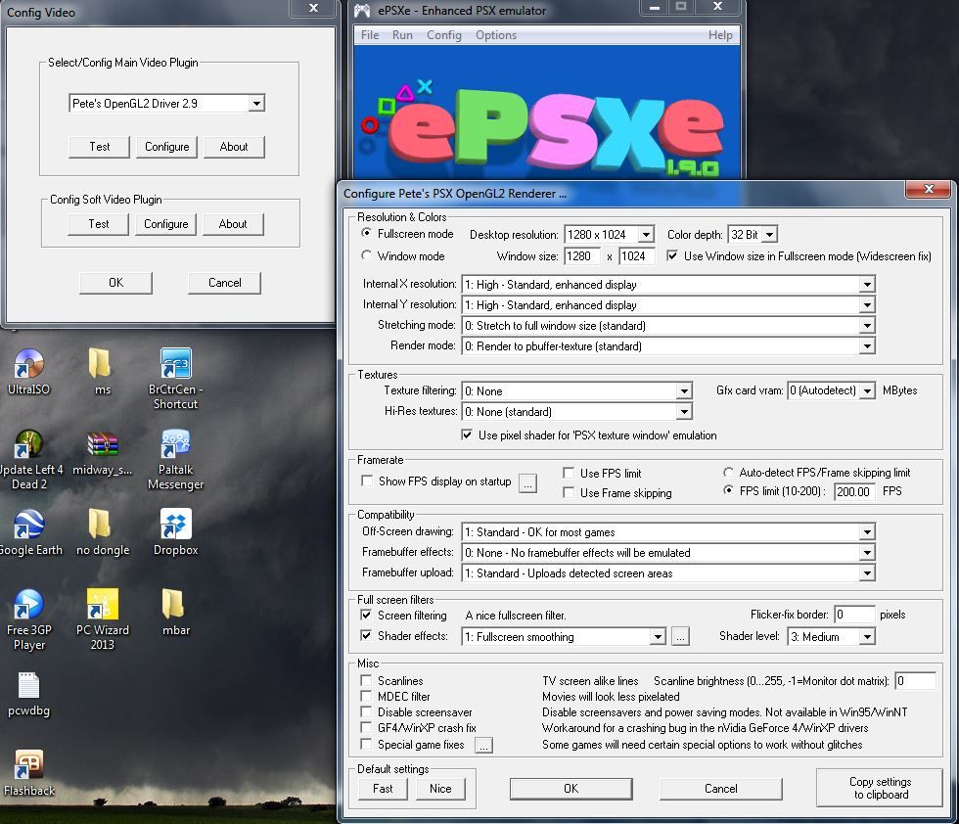Viewport: 959px width, 824px height.
Task: Open the Google Earth desktop icon
Action: point(28,526)
